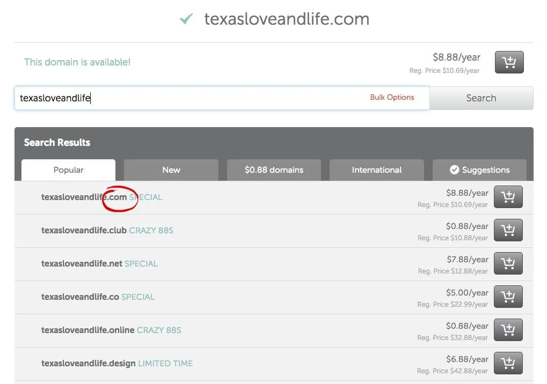Viewport: 547px width, 384px height.
Task: Click cart icon for texasloveandlife.design
Action: tap(508, 363)
